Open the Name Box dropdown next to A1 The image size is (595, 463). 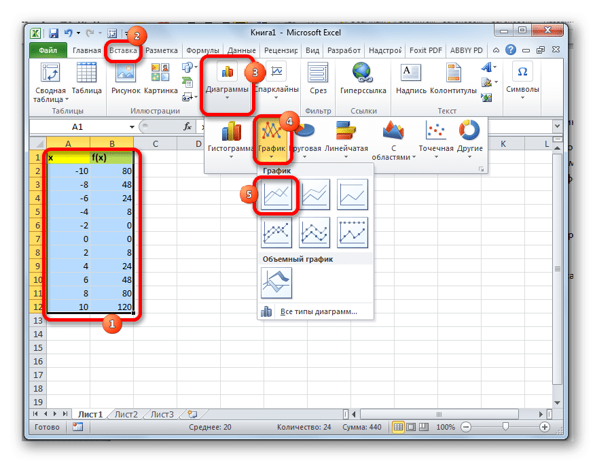coord(132,127)
